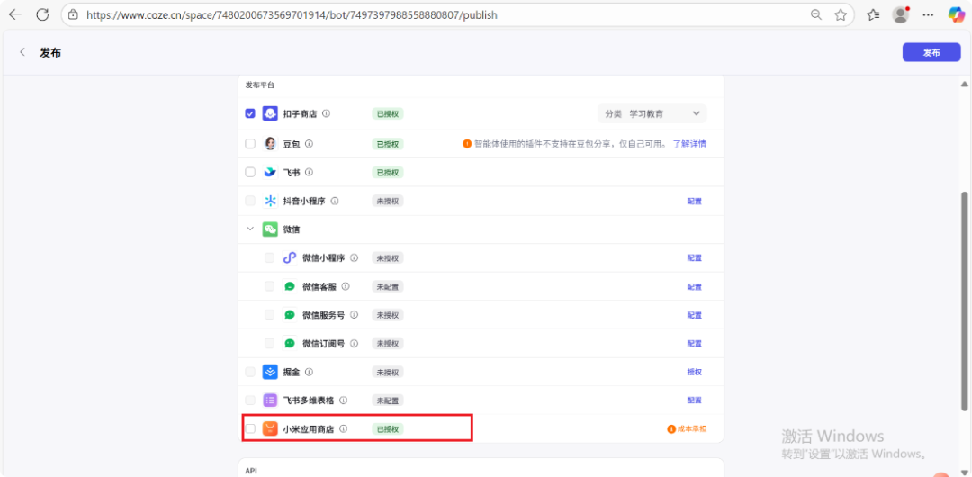Click 配置 for 微信服务号
This screenshot has height=477, width=972.
pos(694,315)
